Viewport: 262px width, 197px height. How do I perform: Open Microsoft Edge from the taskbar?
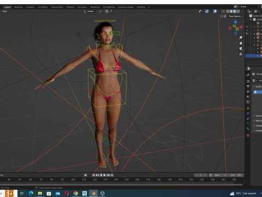point(31,193)
